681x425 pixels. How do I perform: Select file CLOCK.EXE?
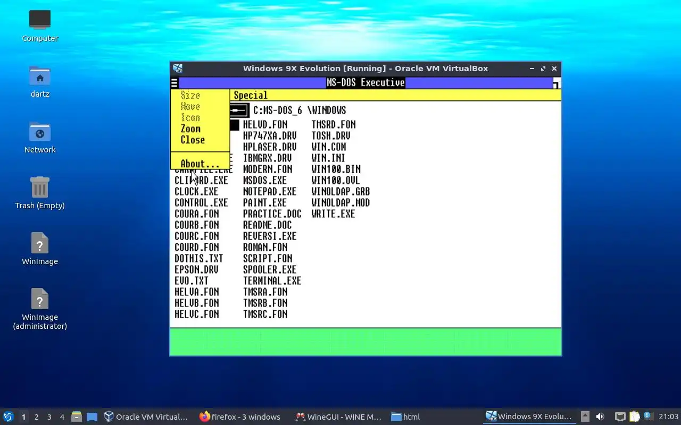(x=196, y=192)
